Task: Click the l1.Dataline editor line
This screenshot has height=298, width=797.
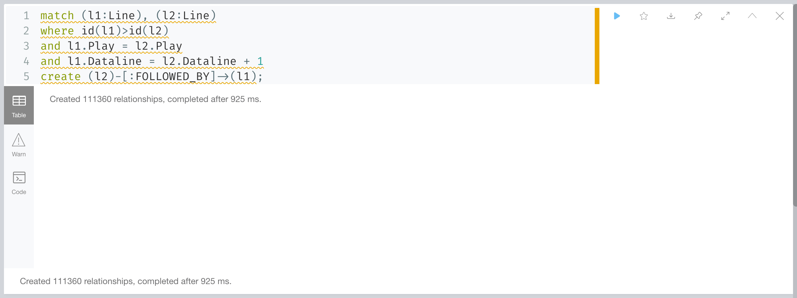Action: (152, 61)
